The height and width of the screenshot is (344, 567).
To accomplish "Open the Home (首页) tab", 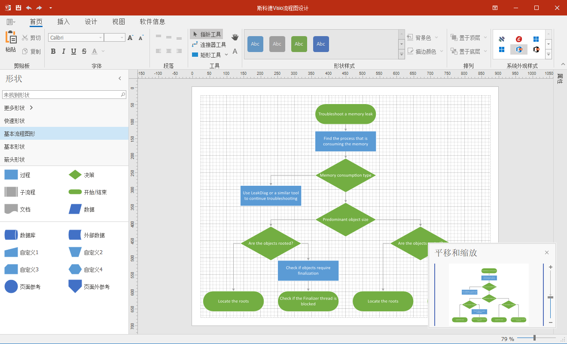I will coord(36,21).
